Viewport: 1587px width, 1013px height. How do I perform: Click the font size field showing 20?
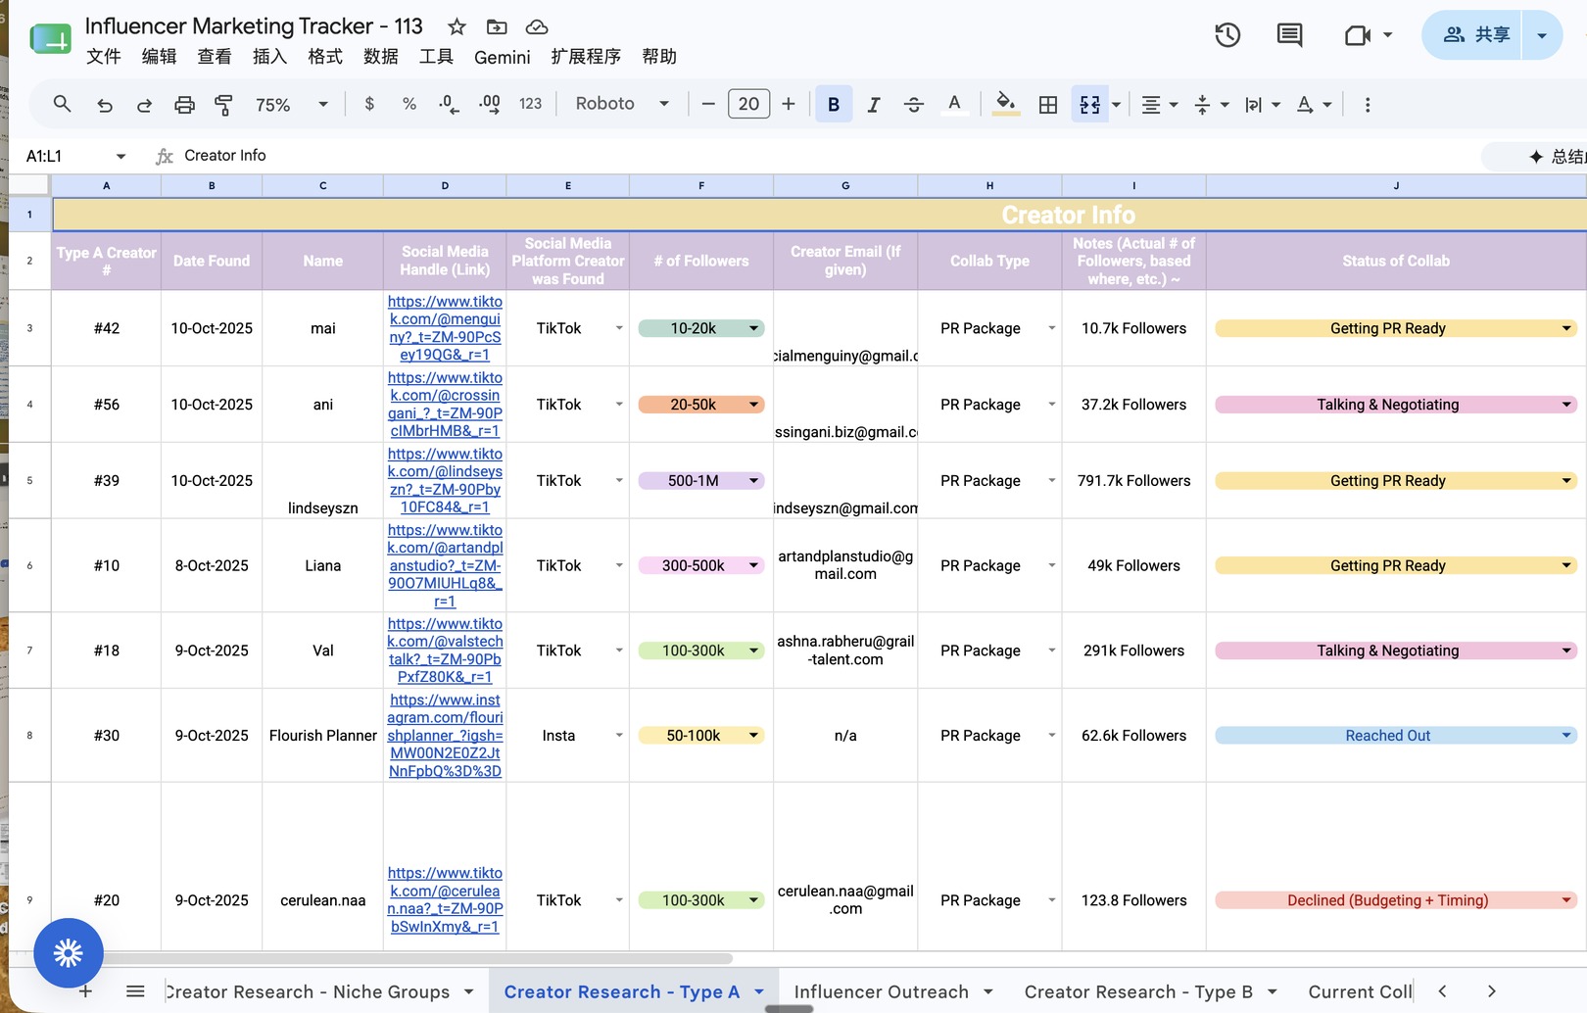[x=748, y=104]
